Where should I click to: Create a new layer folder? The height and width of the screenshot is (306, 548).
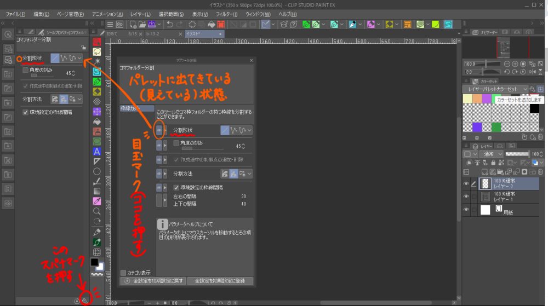[500, 172]
